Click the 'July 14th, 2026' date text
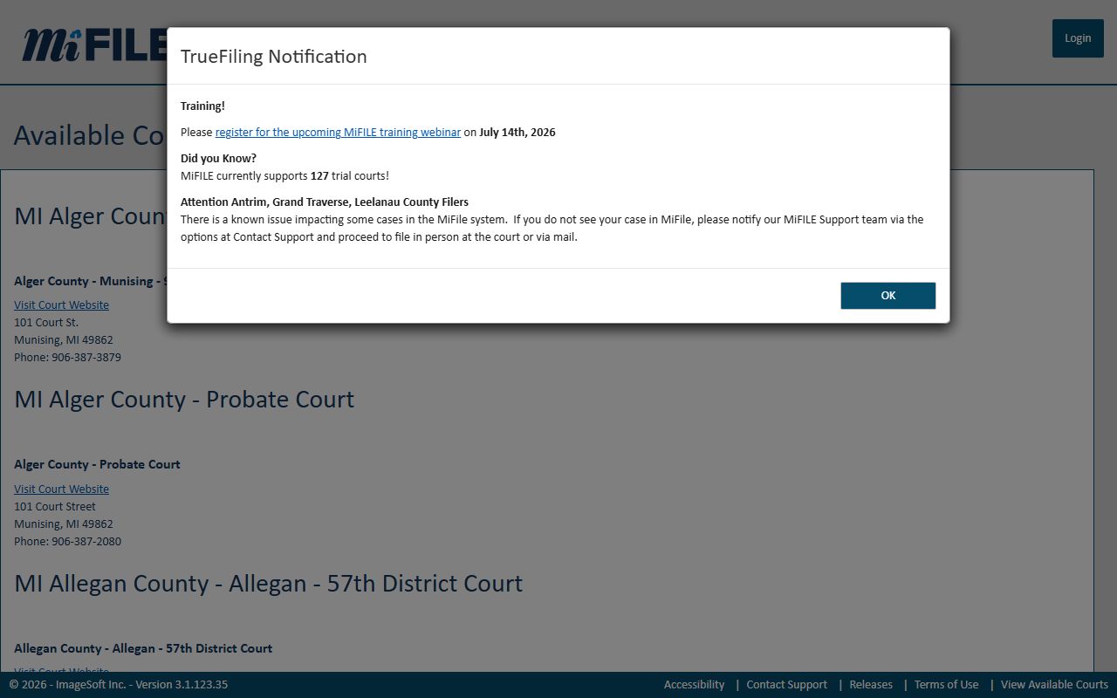Viewport: 1117px width, 698px height. (517, 133)
